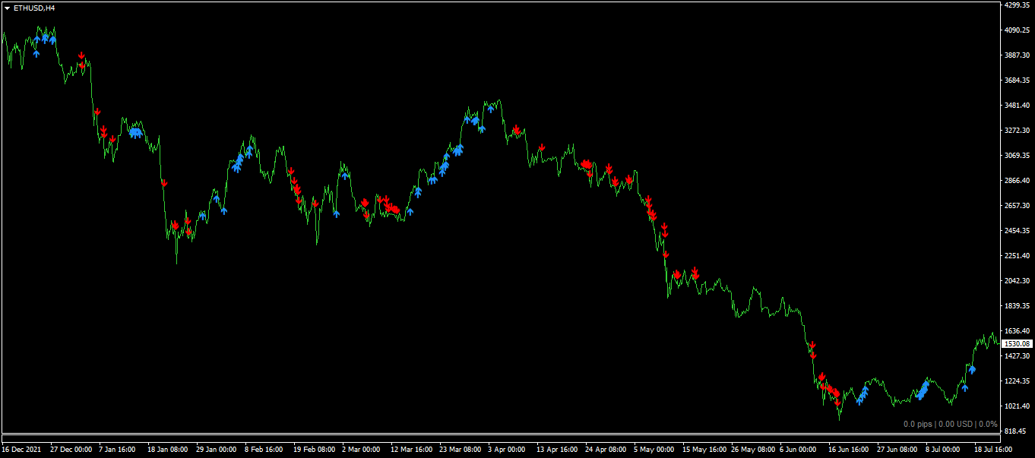Click the 18 Jul 16:00 time label
The width and height of the screenshot is (1035, 458).
pos(993,450)
